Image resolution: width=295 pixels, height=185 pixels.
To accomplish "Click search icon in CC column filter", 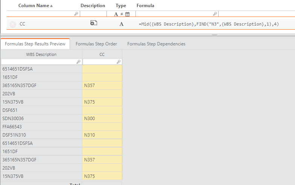I will point(119,62).
